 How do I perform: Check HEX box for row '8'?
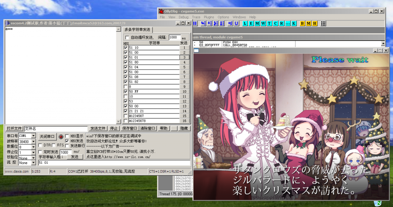point(125,87)
